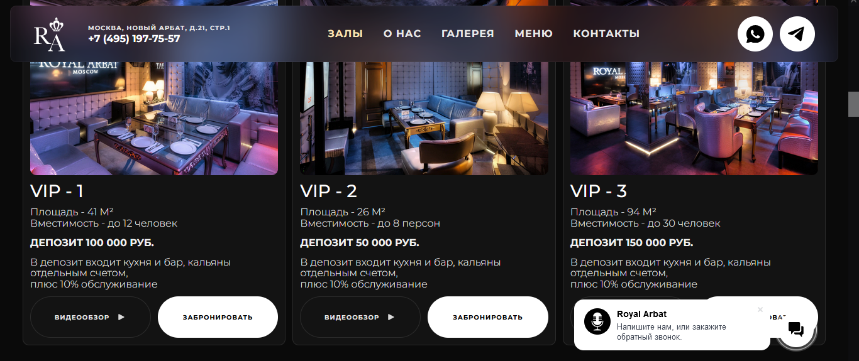
Task: Select МЕНЮ in the top navigation
Action: coord(534,34)
